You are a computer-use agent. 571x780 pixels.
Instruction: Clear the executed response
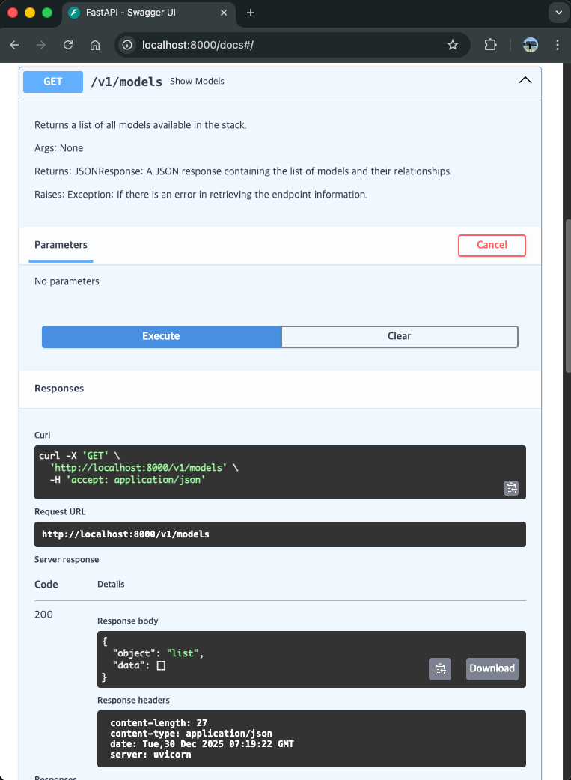(x=400, y=336)
